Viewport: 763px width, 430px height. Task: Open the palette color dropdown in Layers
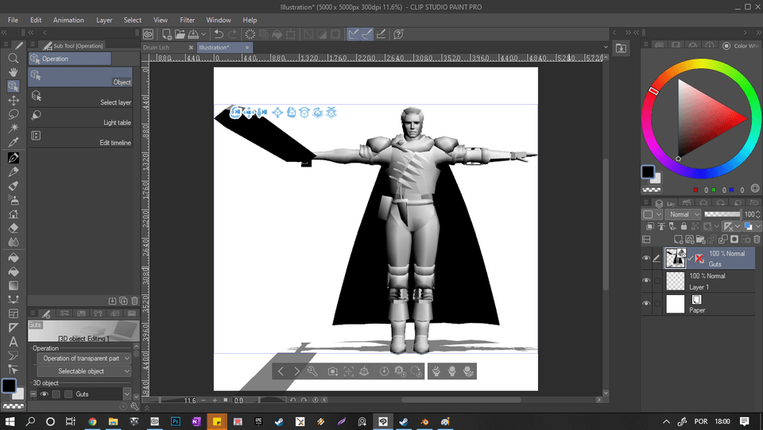tap(651, 214)
